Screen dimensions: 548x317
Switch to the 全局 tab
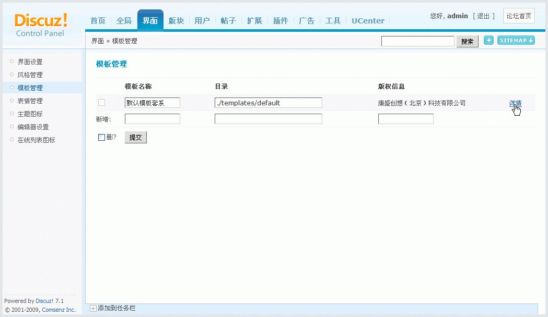click(x=124, y=21)
